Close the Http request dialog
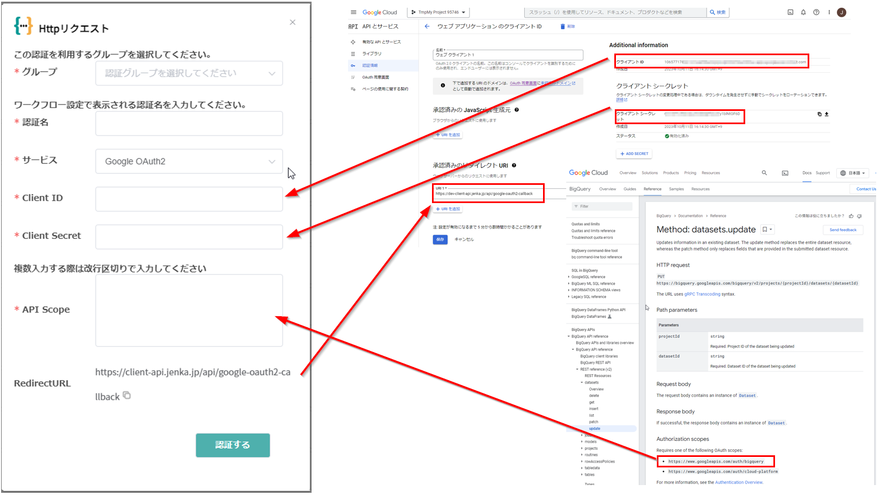880x495 pixels. (292, 23)
